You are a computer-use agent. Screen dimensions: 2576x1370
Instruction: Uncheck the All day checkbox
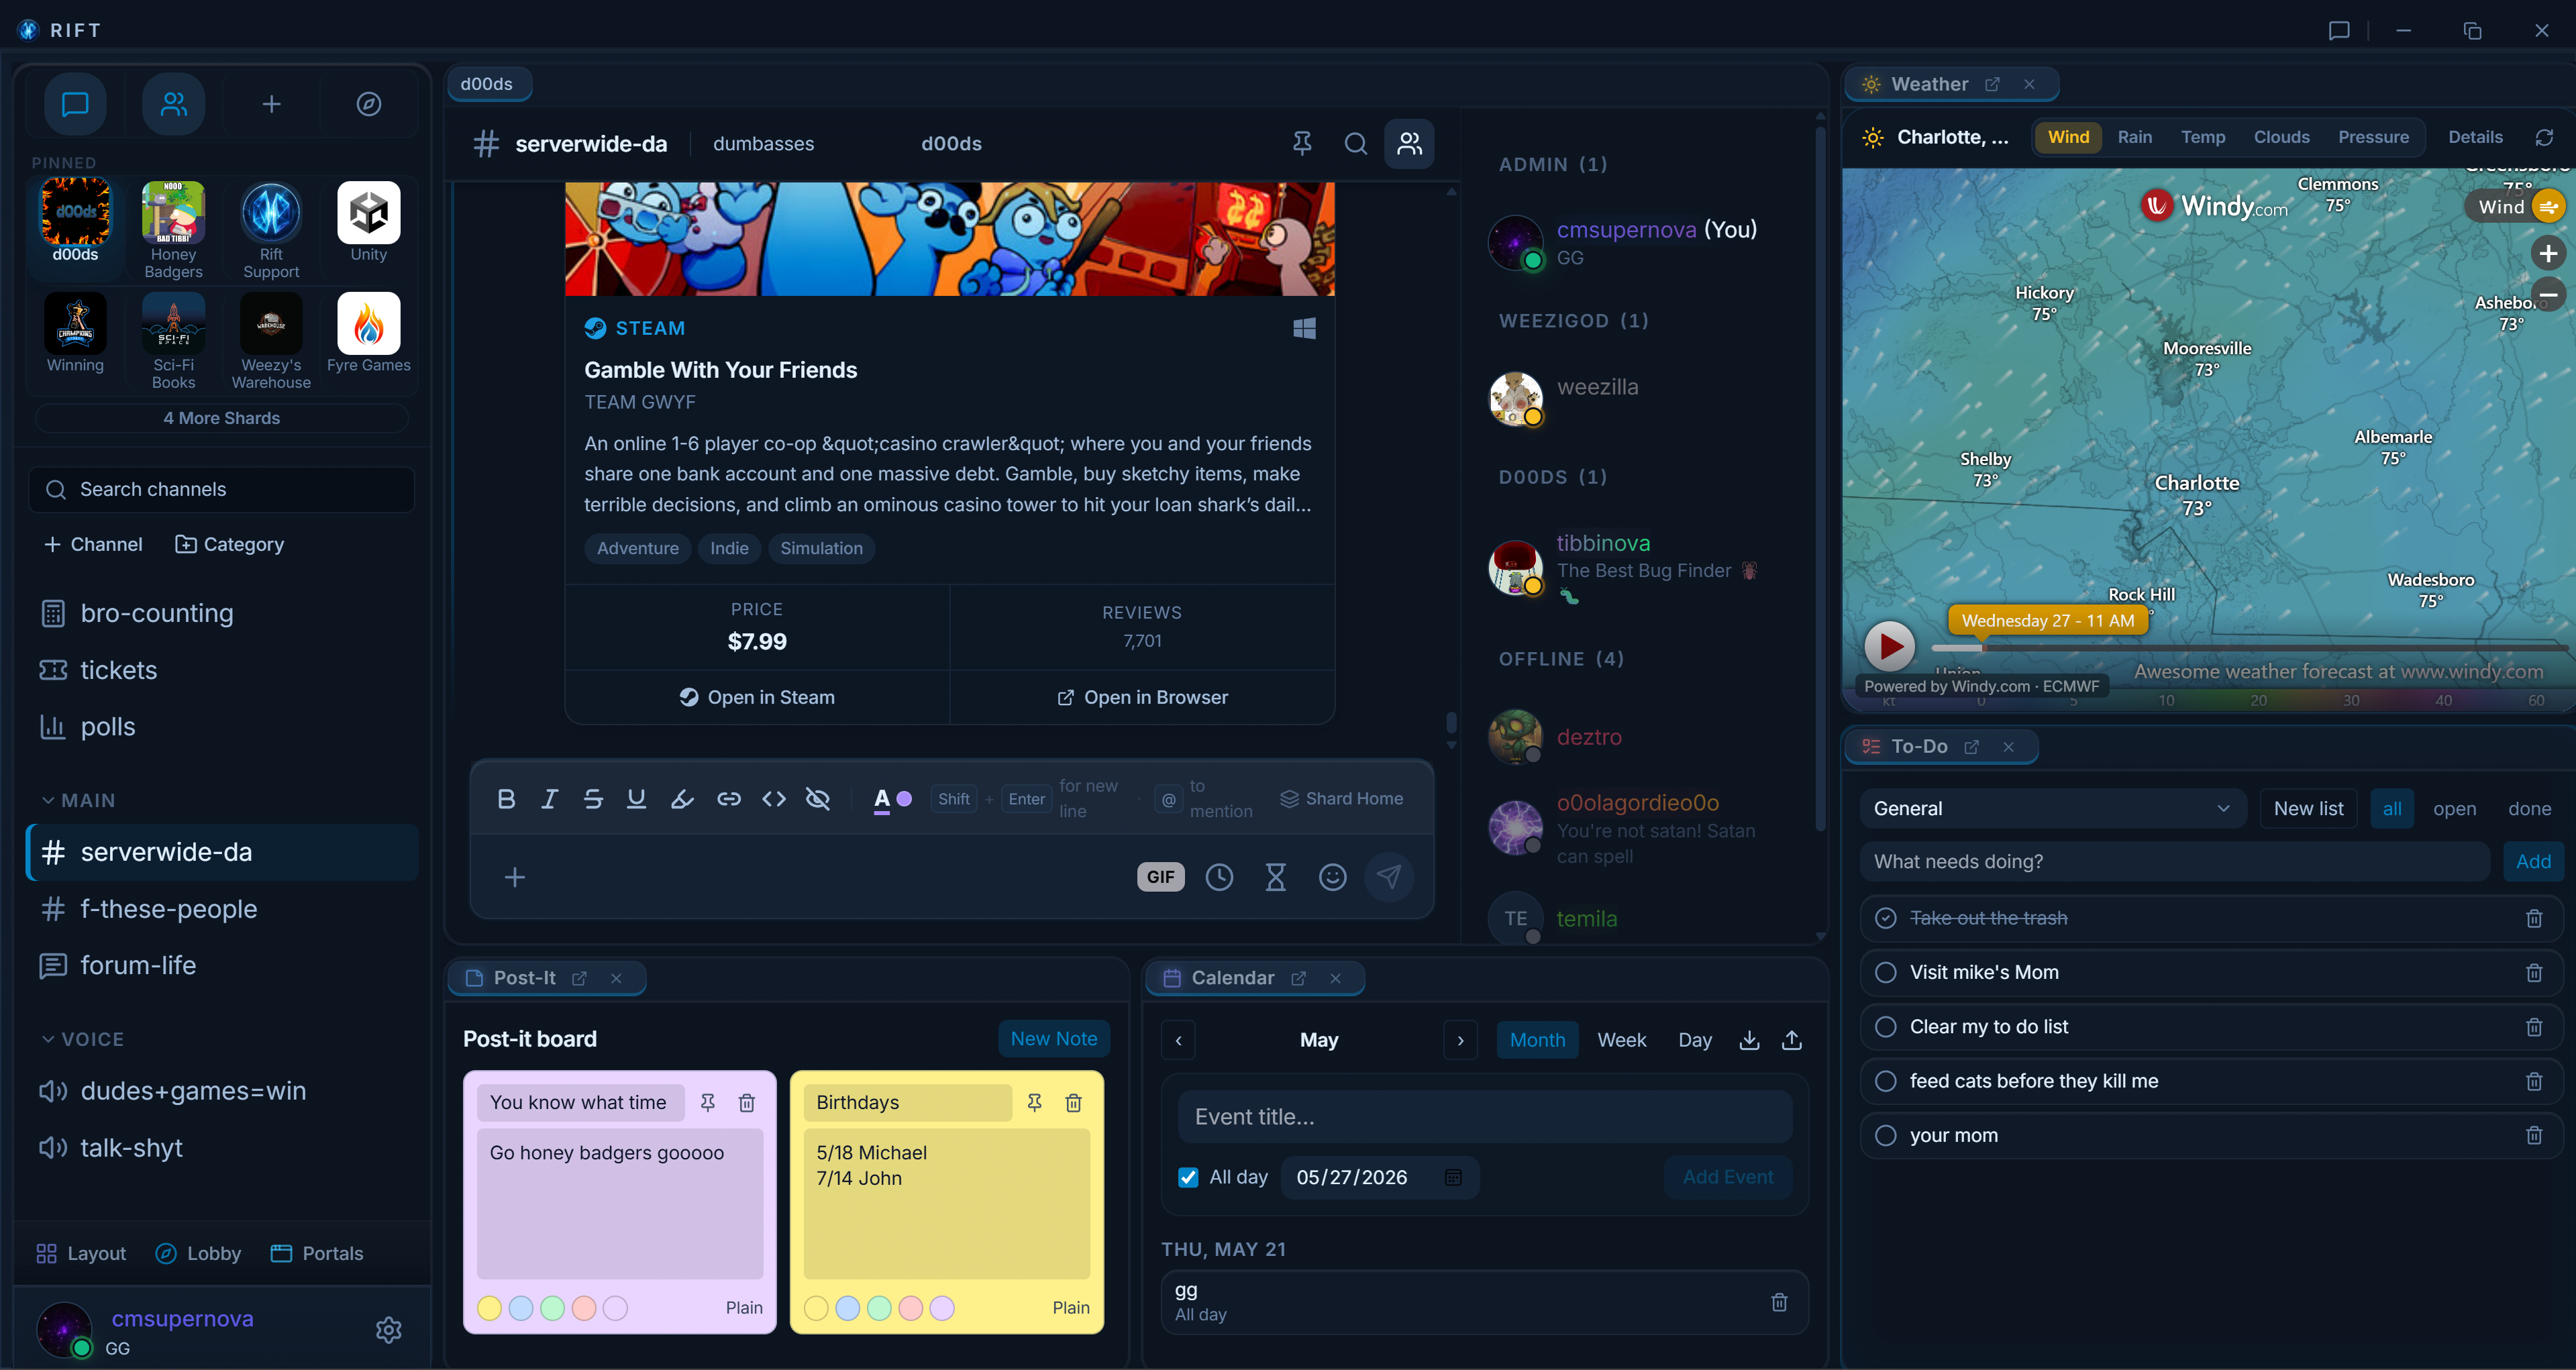pyautogui.click(x=1188, y=1177)
